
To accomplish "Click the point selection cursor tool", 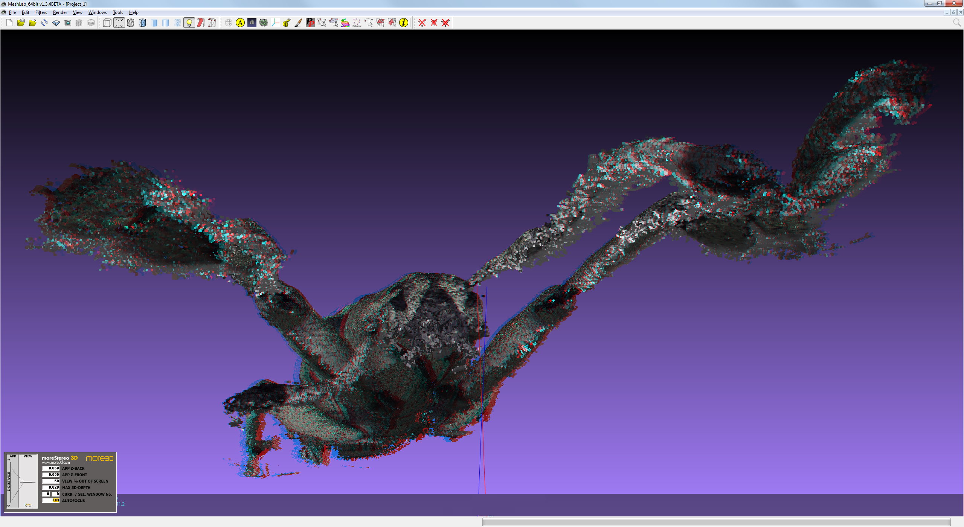I will [x=322, y=23].
